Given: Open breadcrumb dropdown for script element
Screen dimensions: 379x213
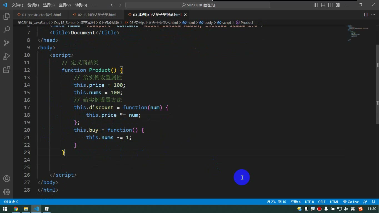Looking at the screenshot, I should [x=224, y=22].
